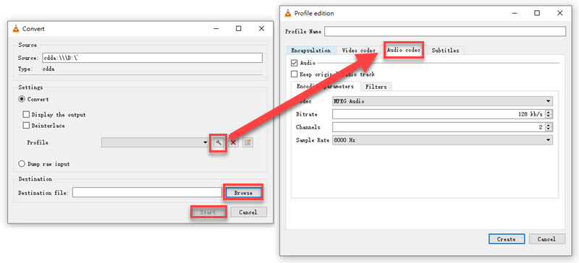
Task: Open the Sample Rate dropdown showing 8000 Hz
Action: [x=442, y=140]
